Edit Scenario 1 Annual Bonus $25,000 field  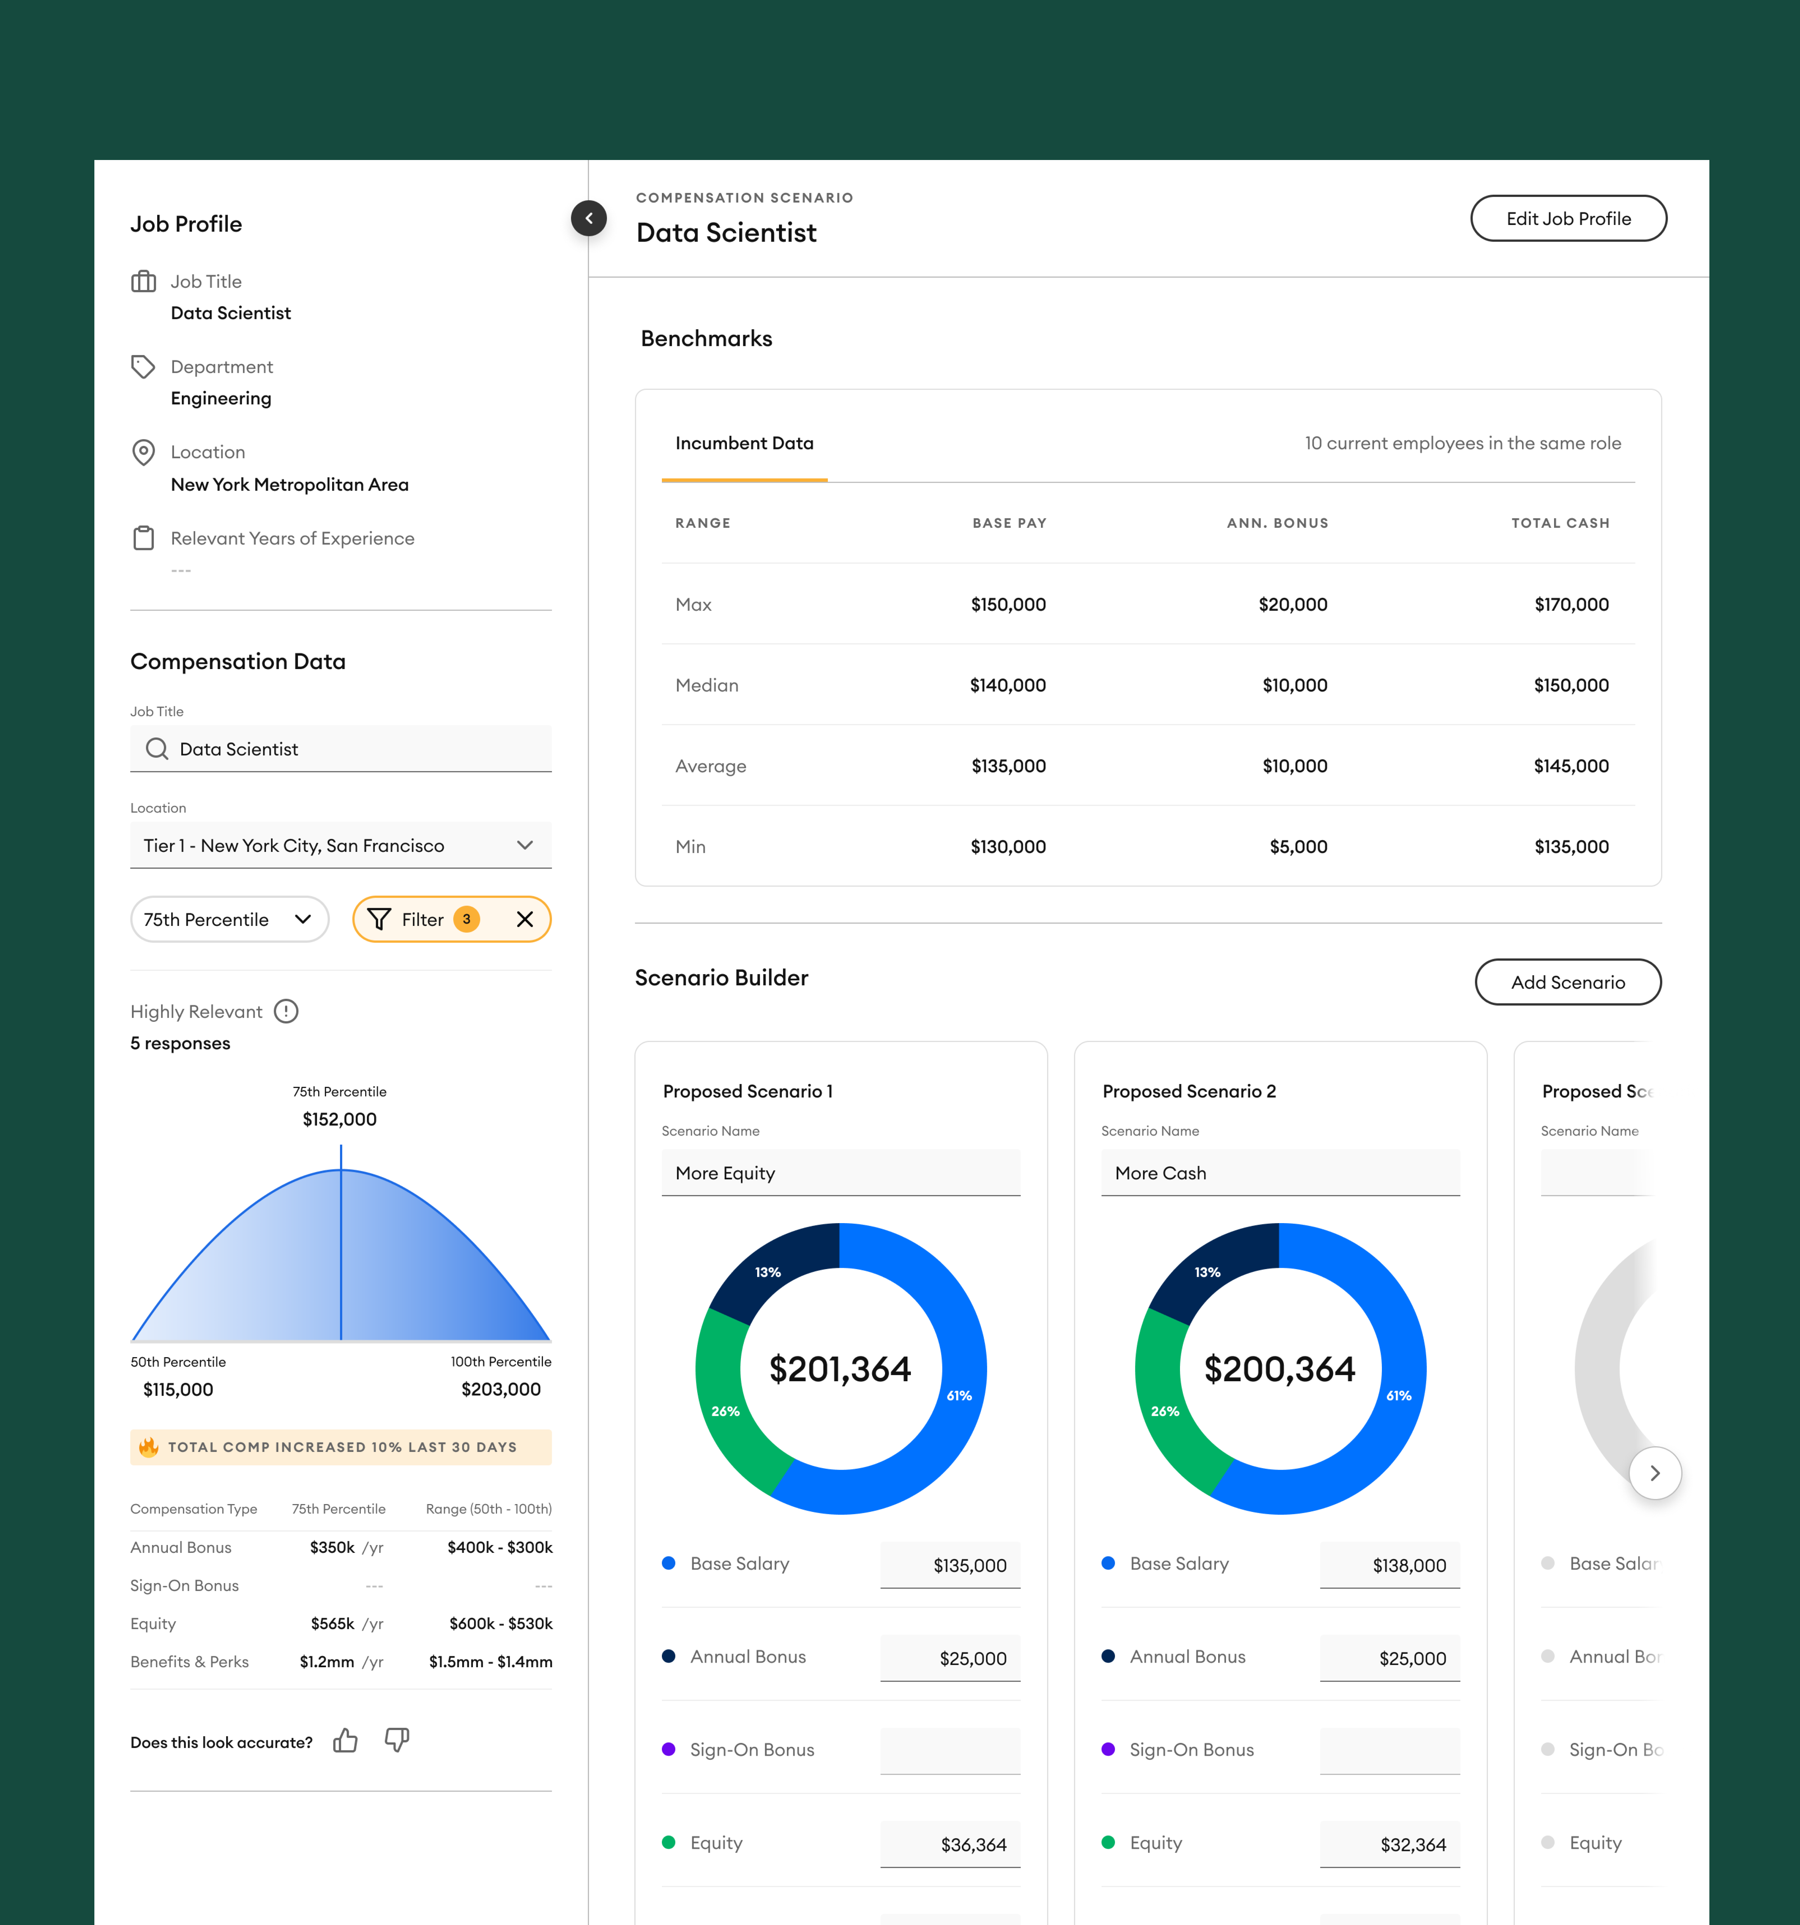tap(950, 1658)
